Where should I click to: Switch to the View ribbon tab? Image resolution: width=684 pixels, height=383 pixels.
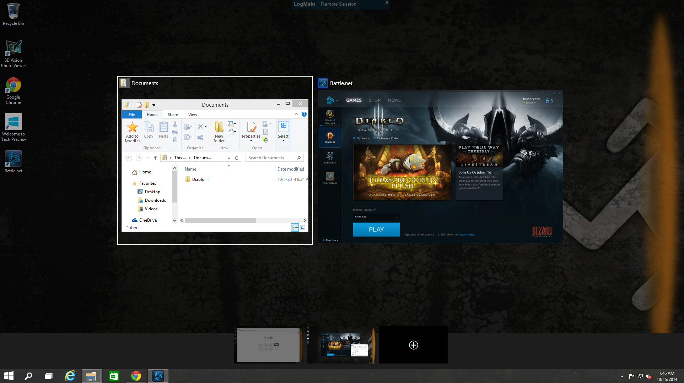tap(193, 115)
